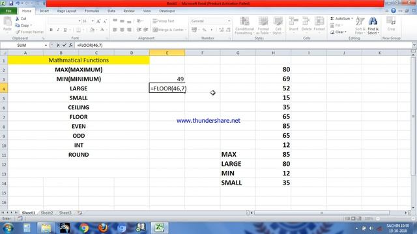Open Google Chrome from the taskbar

point(84,227)
